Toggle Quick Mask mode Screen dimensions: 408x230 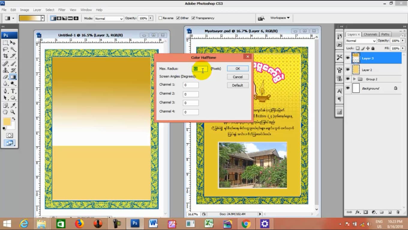click(9, 136)
